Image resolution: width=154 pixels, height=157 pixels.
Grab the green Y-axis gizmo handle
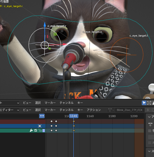click(50, 49)
